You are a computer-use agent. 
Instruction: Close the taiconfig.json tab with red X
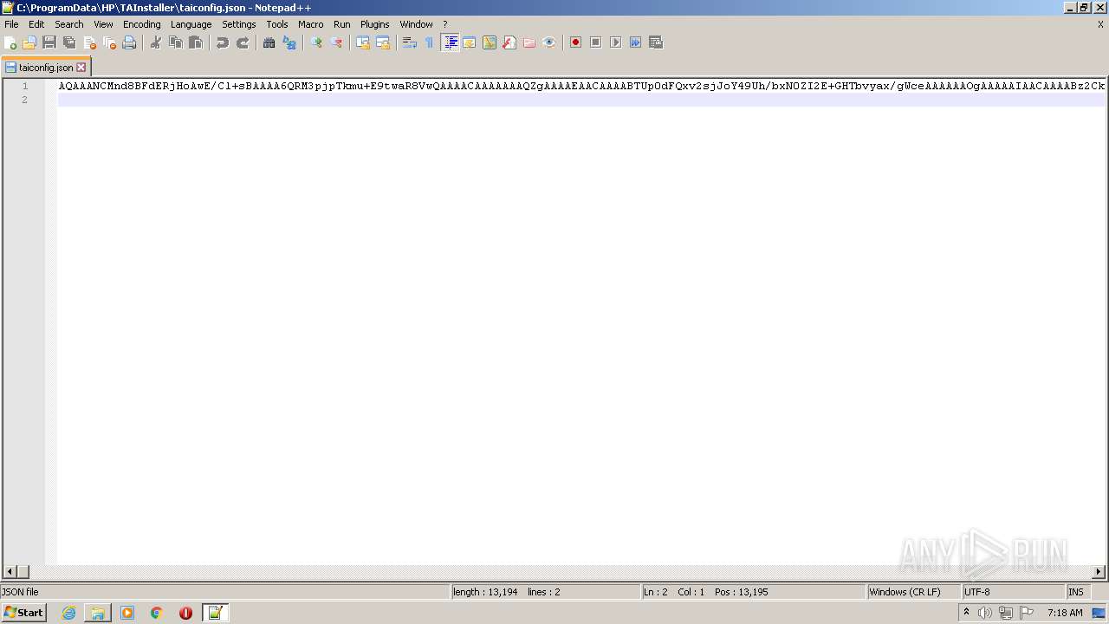pos(81,67)
